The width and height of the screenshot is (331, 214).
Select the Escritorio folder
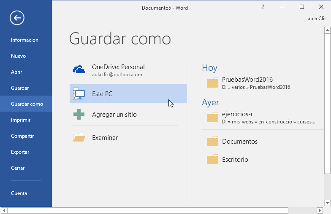tap(235, 160)
